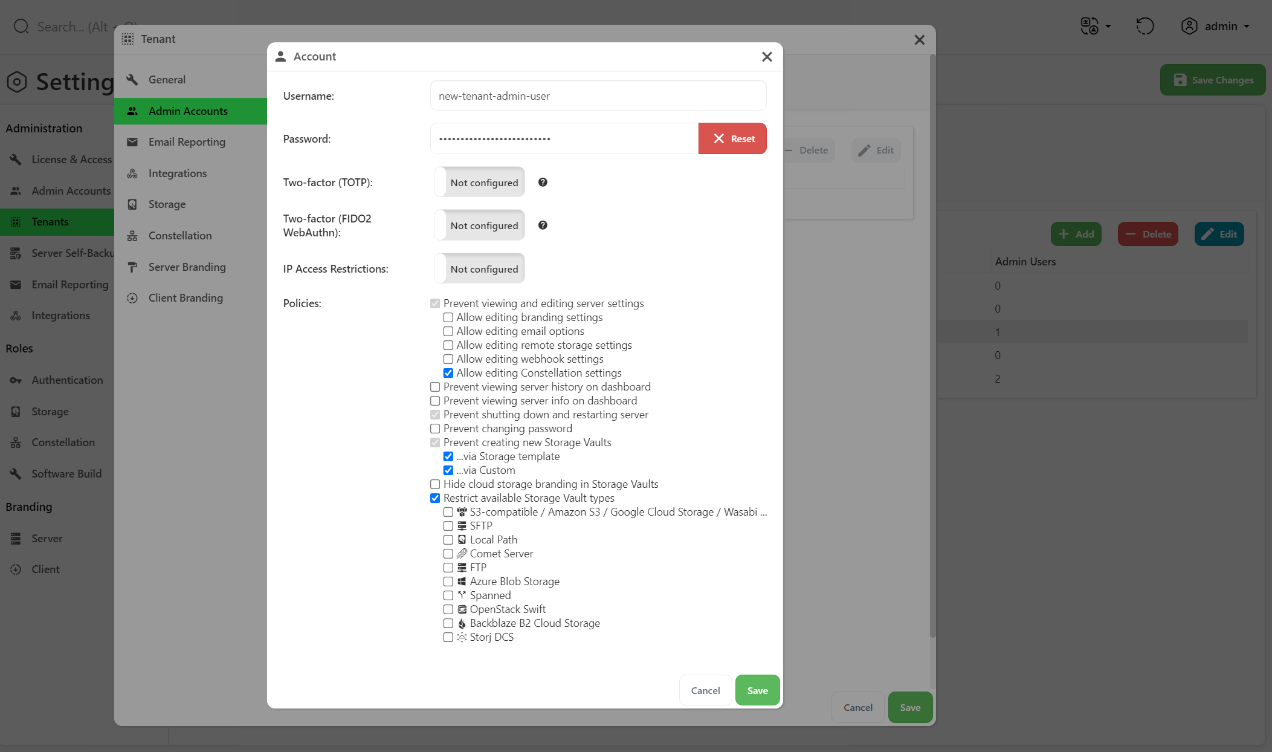The height and width of the screenshot is (752, 1272).
Task: Click the refresh icon in top bar
Action: pos(1144,26)
